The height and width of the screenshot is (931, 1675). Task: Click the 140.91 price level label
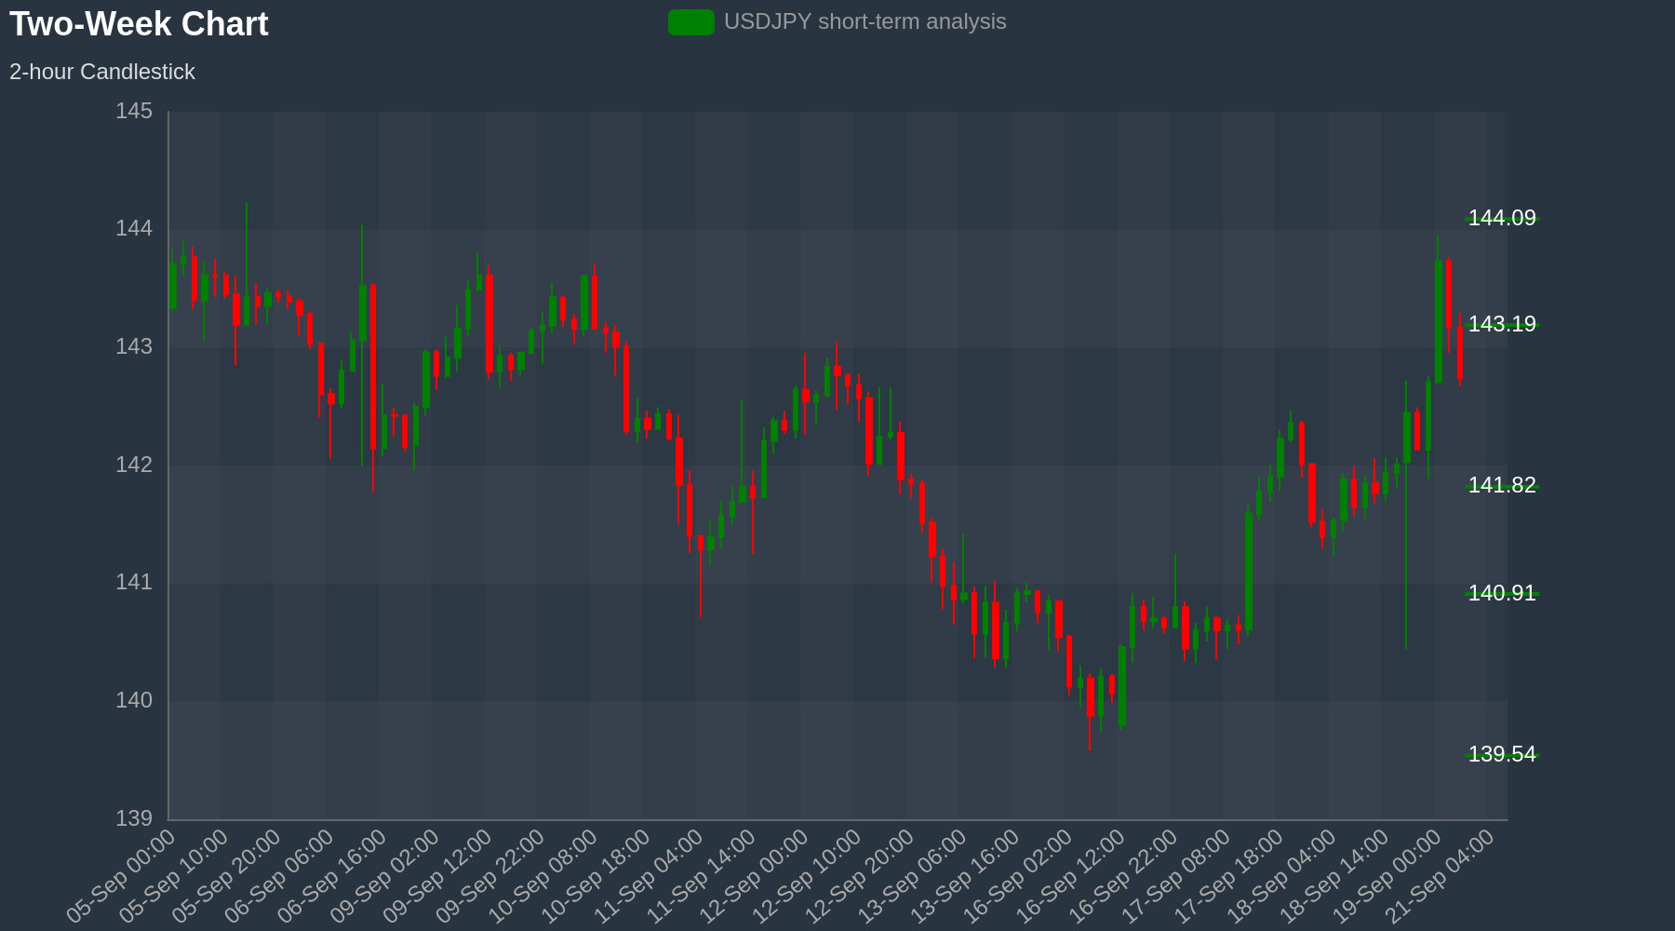1502,593
